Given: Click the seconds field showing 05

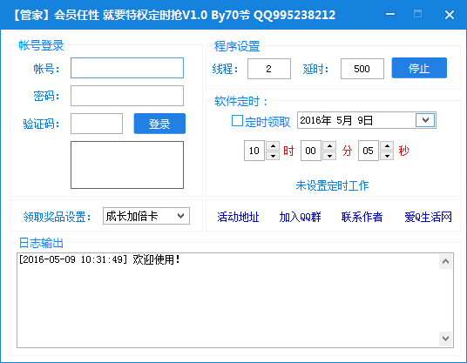Looking at the screenshot, I should pyautogui.click(x=369, y=151).
